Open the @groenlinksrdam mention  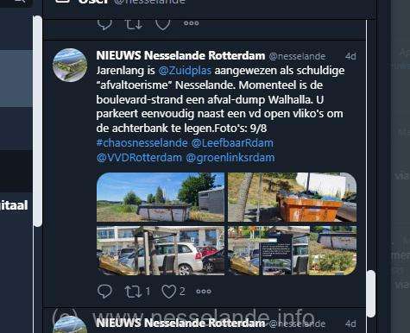click(x=230, y=158)
